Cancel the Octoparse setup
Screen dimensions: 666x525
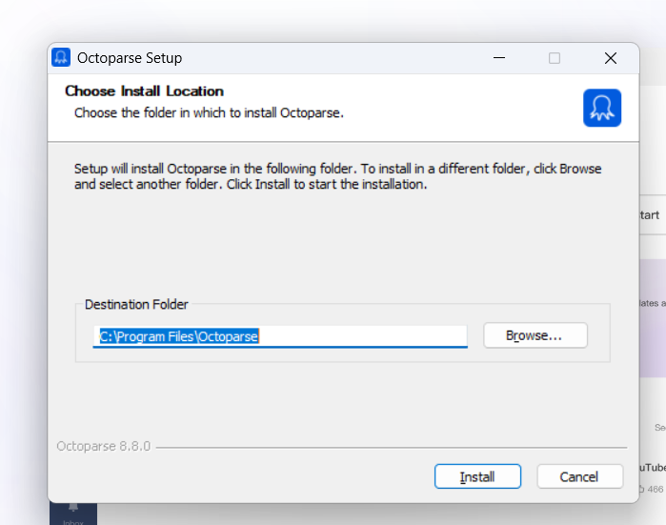580,476
